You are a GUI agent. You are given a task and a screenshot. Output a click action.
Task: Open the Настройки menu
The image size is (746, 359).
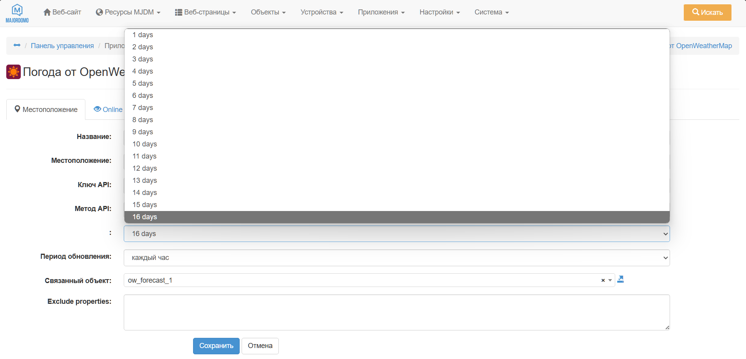click(x=440, y=12)
